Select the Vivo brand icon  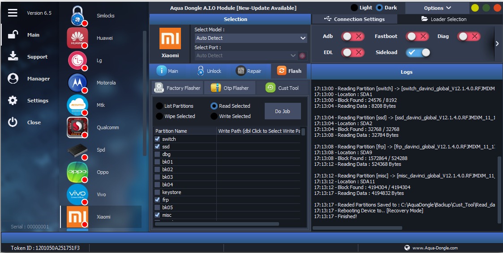click(x=77, y=194)
